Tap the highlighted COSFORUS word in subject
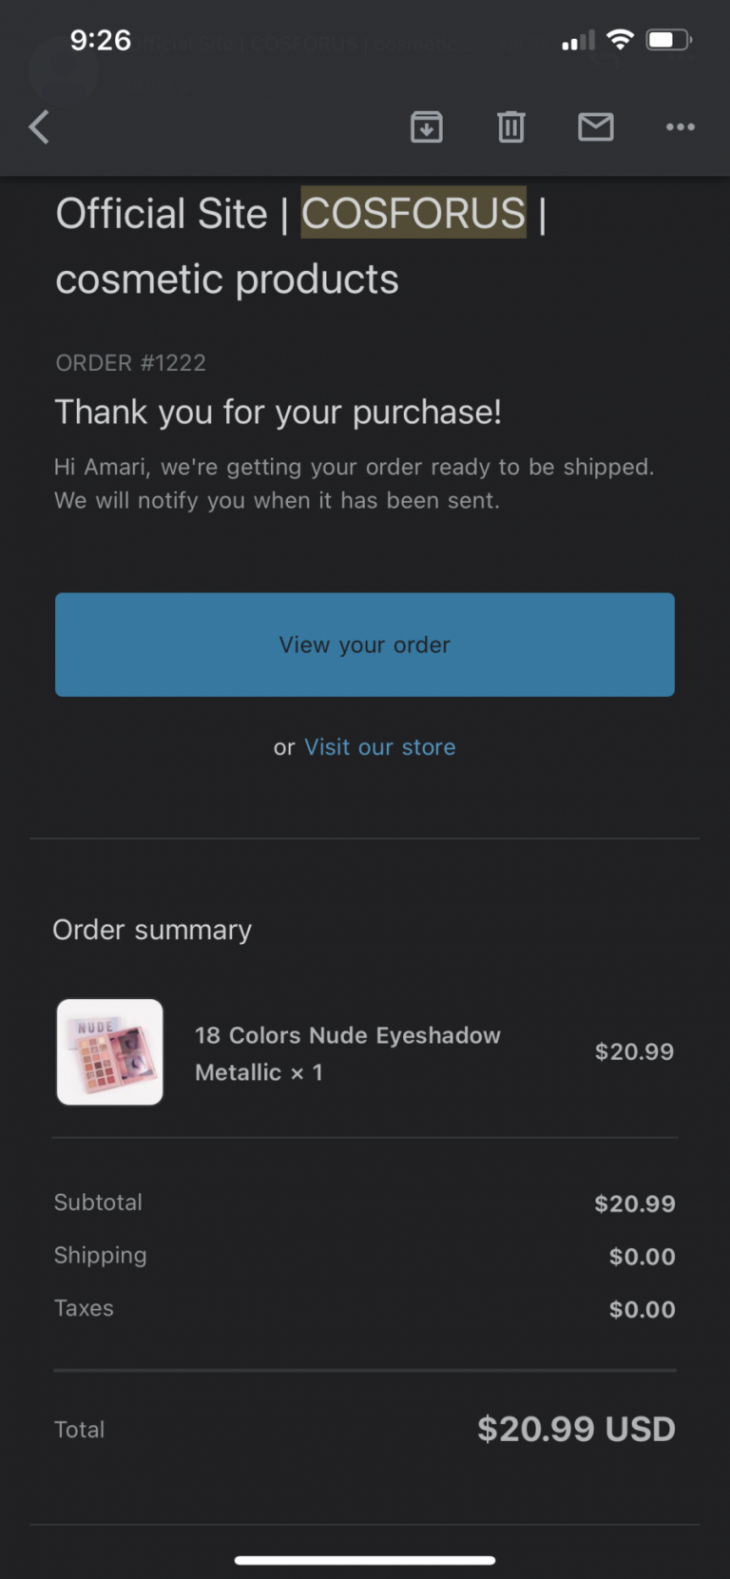 [x=413, y=213]
